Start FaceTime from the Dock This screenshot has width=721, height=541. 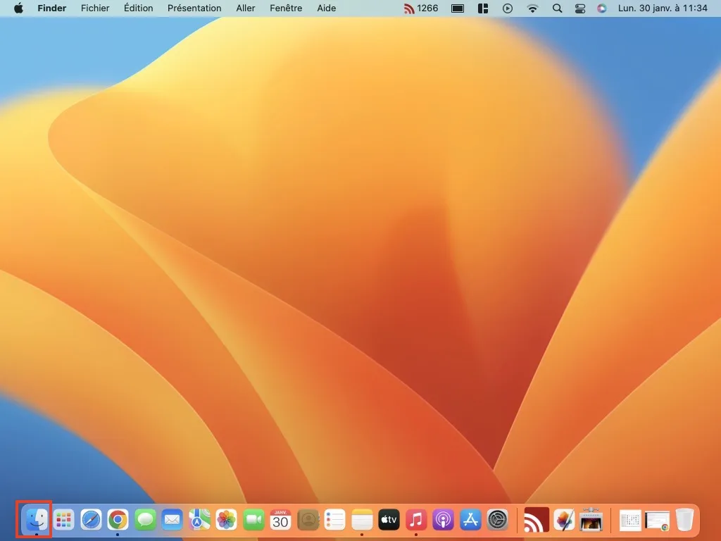pos(253,519)
